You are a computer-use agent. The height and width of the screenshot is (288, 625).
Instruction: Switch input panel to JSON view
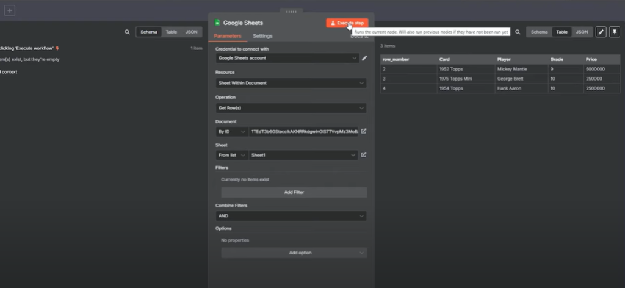[191, 32]
